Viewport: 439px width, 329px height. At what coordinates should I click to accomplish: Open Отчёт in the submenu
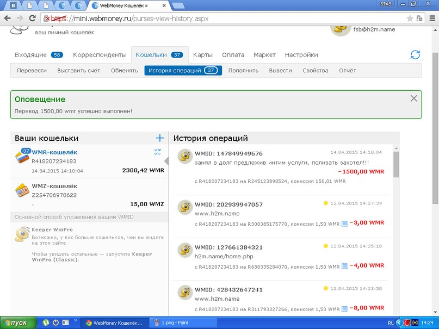click(x=348, y=71)
